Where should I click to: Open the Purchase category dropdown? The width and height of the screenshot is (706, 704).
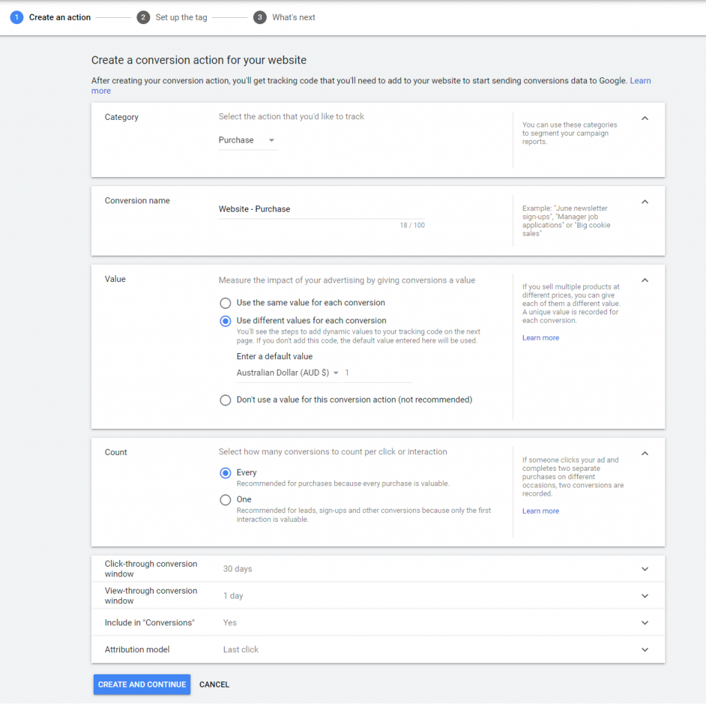248,140
